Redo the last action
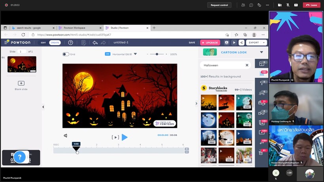 [x=103, y=43]
